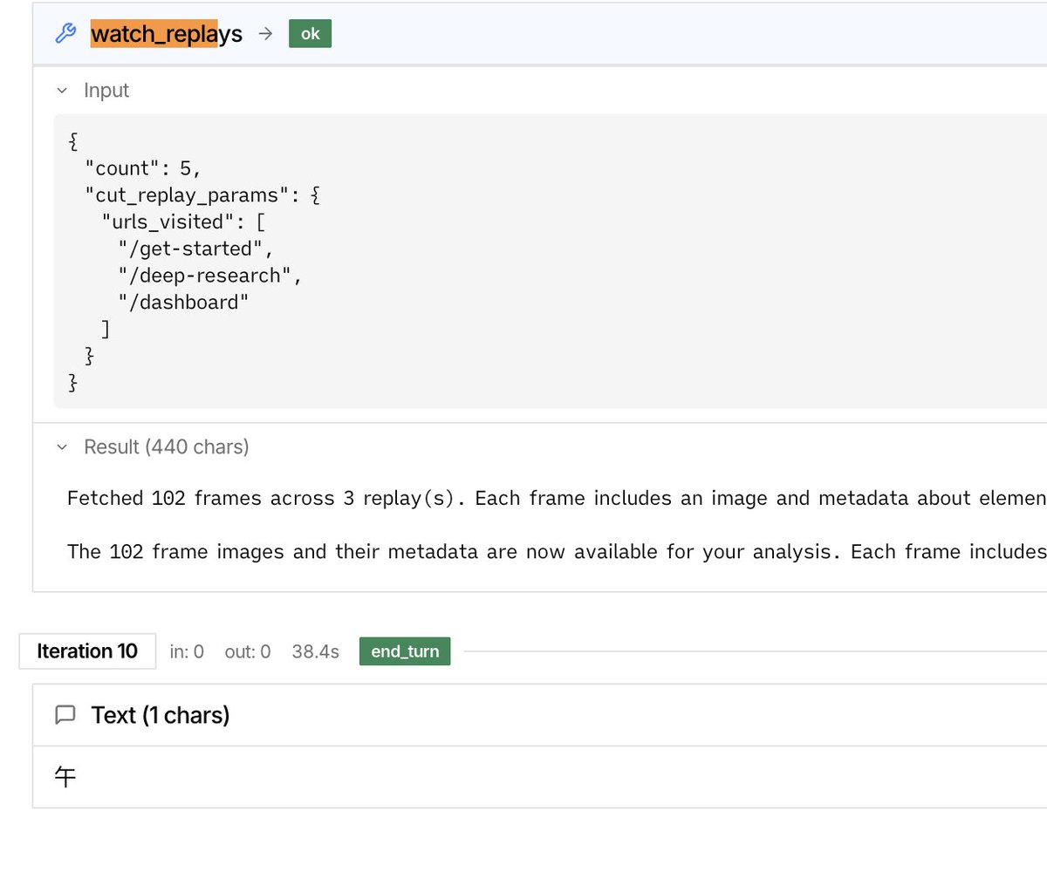The image size is (1047, 879).
Task: Click the 38.4s duration value
Action: [316, 651]
